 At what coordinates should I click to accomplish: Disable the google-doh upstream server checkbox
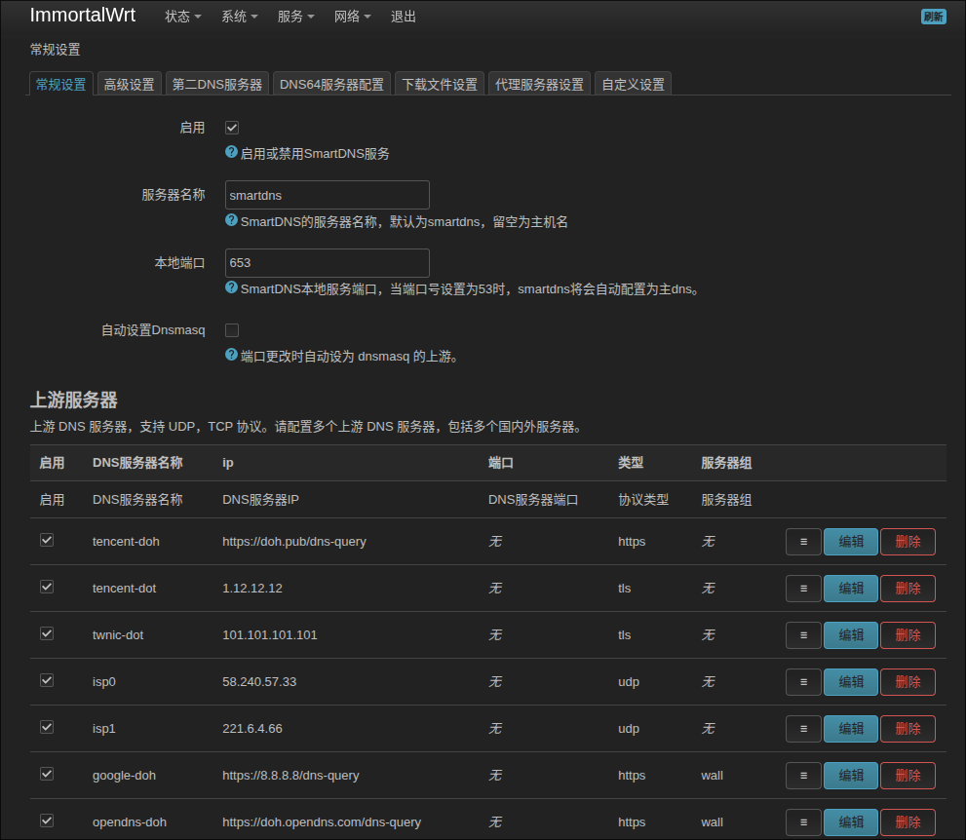(x=47, y=774)
